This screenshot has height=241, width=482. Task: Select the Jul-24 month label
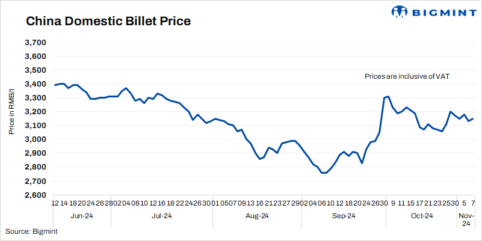[162, 216]
